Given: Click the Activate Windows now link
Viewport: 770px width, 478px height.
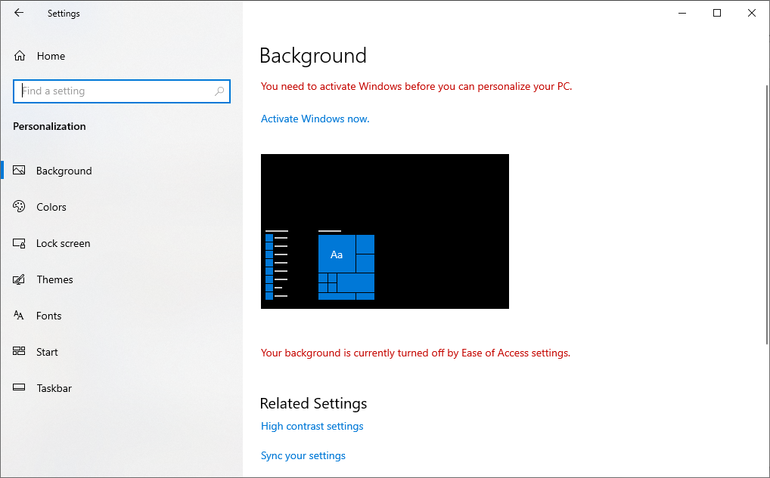Looking at the screenshot, I should click(x=315, y=119).
